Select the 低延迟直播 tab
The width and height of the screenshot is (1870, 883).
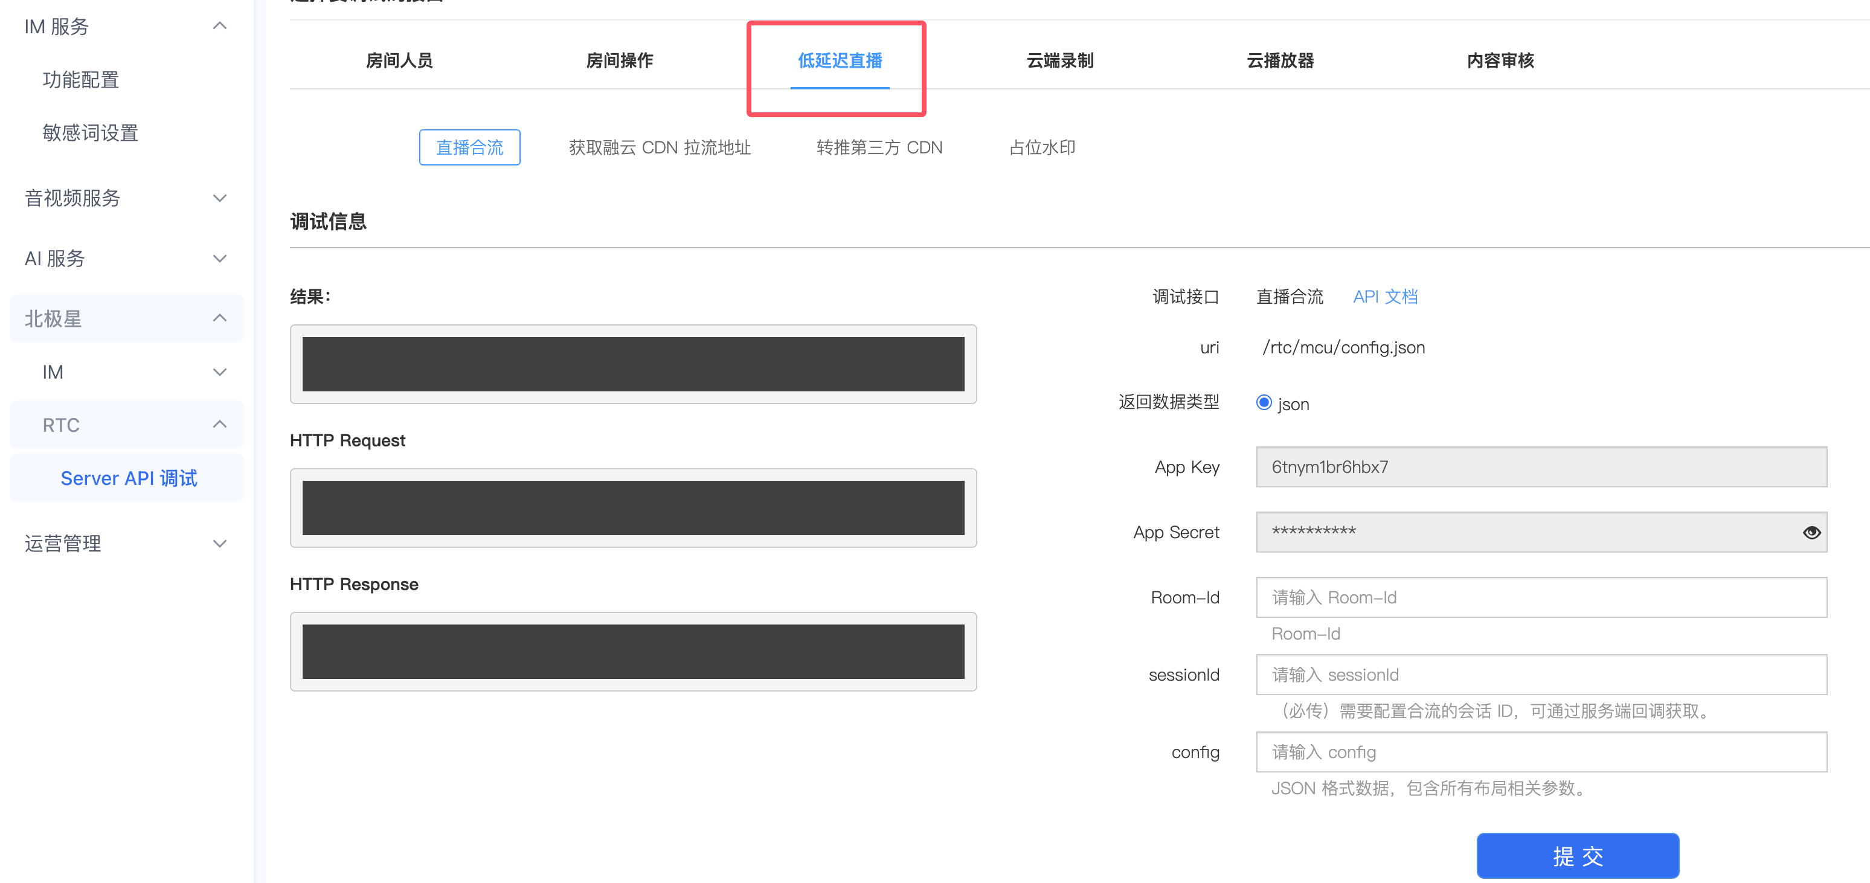click(840, 60)
